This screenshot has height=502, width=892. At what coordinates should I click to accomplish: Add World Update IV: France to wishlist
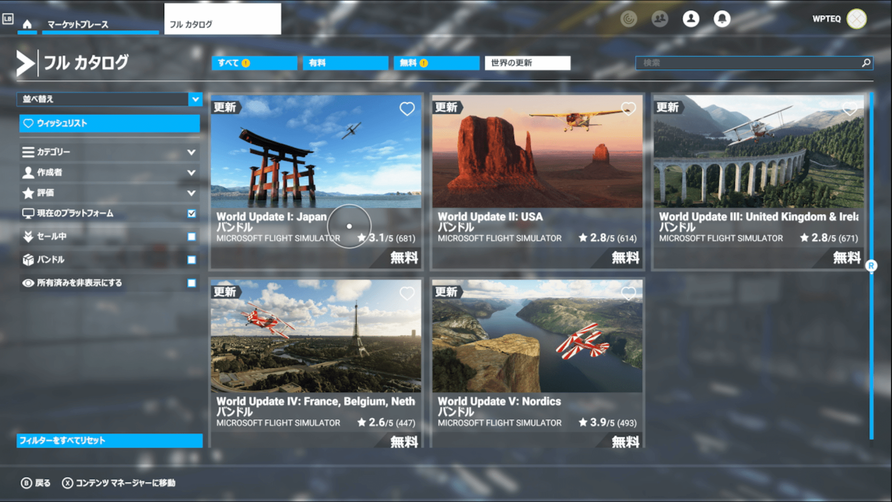(x=407, y=293)
